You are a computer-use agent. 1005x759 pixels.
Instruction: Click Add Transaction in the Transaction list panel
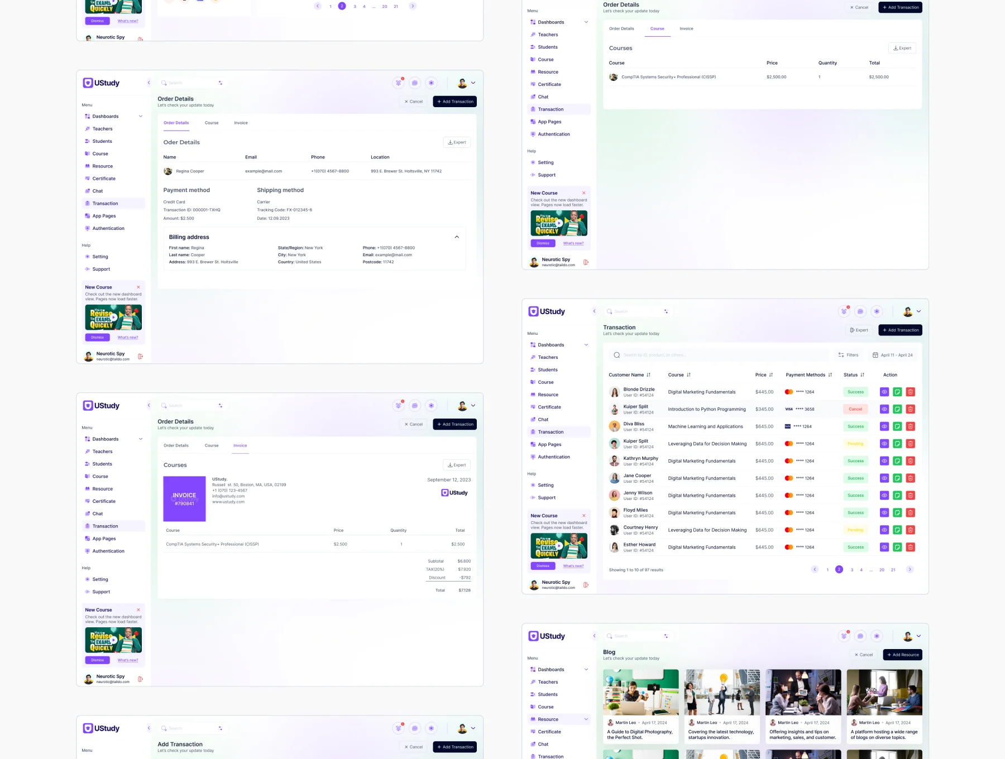pyautogui.click(x=900, y=330)
